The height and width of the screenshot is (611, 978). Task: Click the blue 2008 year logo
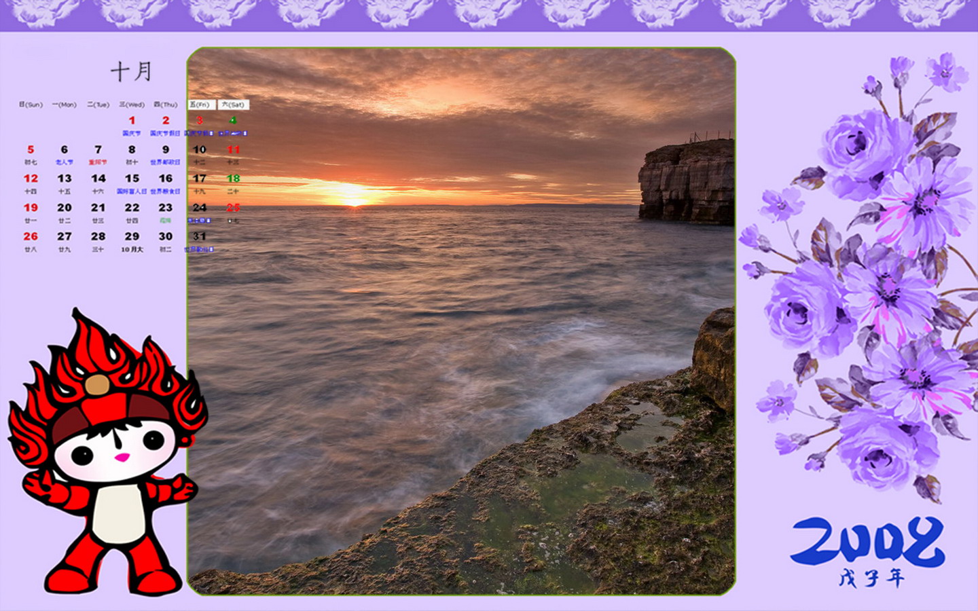pos(867,541)
